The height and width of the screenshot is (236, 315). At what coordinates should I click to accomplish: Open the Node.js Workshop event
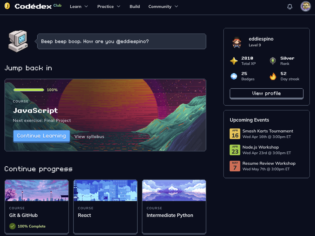pyautogui.click(x=261, y=147)
